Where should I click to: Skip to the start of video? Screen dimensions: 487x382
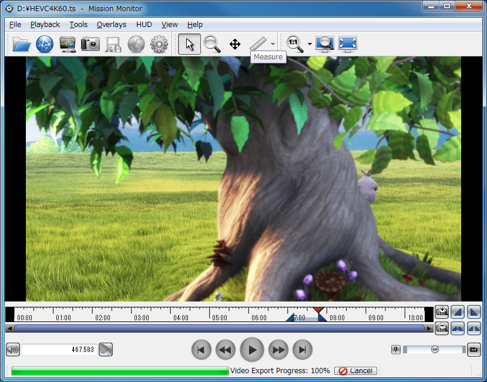[201, 350]
